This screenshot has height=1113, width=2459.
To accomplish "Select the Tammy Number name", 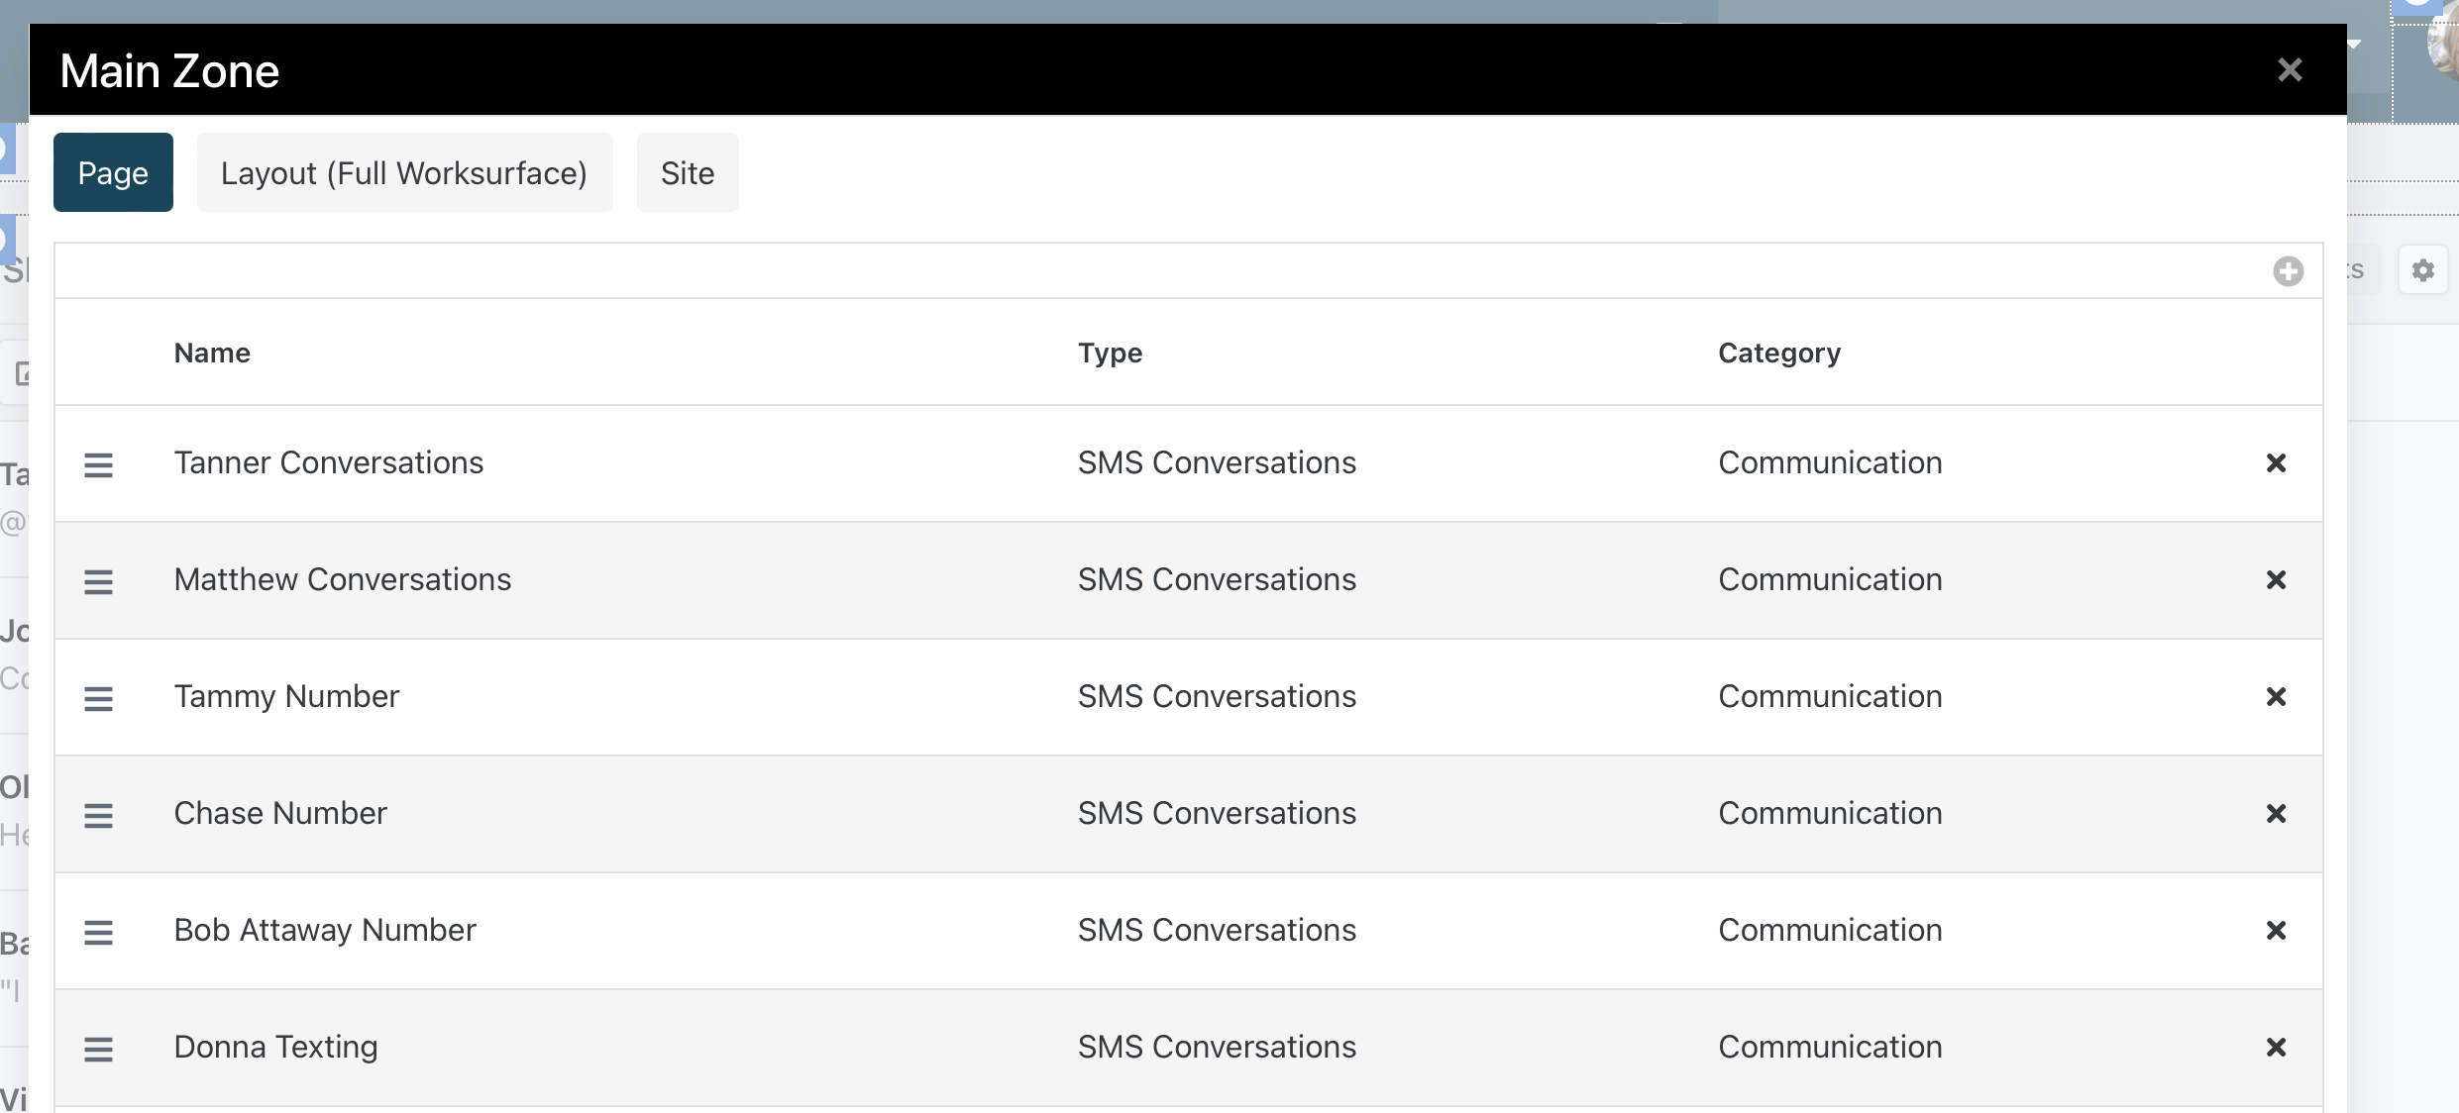I will point(286,696).
